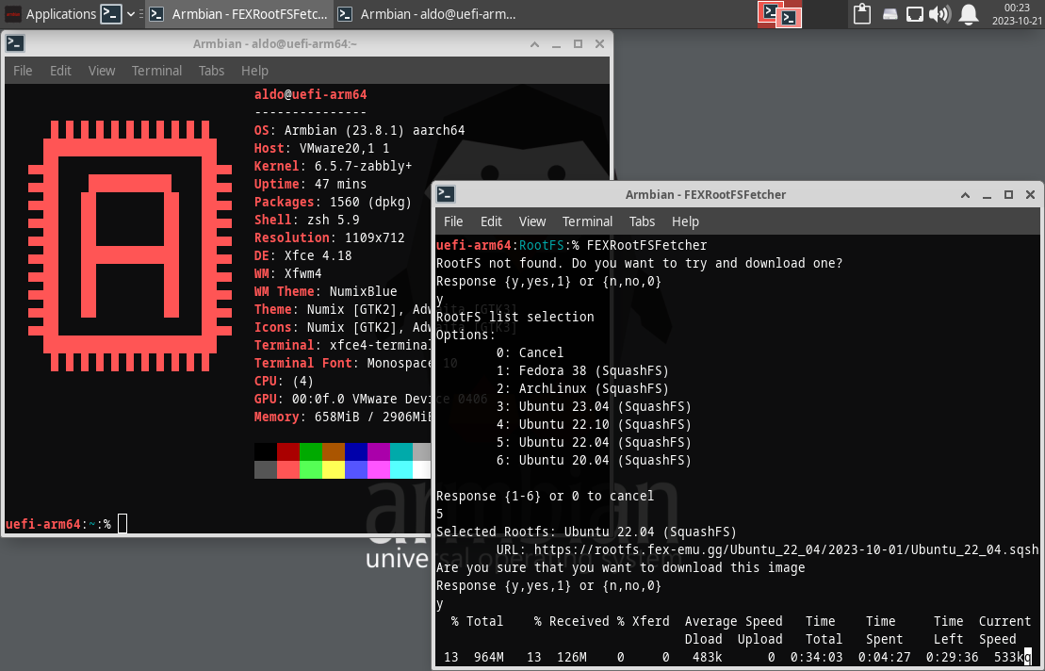Open the network connection tray icon
The height and width of the screenshot is (671, 1045).
(915, 14)
